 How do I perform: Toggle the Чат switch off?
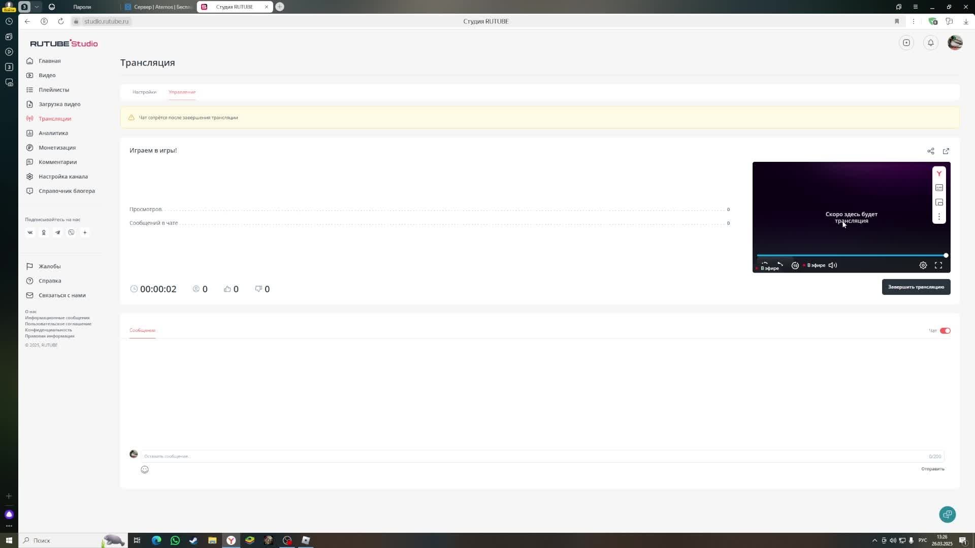[x=945, y=331]
